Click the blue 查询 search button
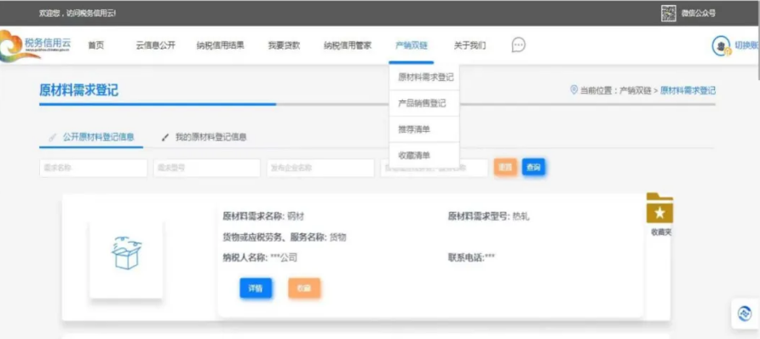760x339 pixels. point(533,167)
